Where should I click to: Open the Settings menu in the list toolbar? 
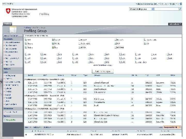point(47,127)
